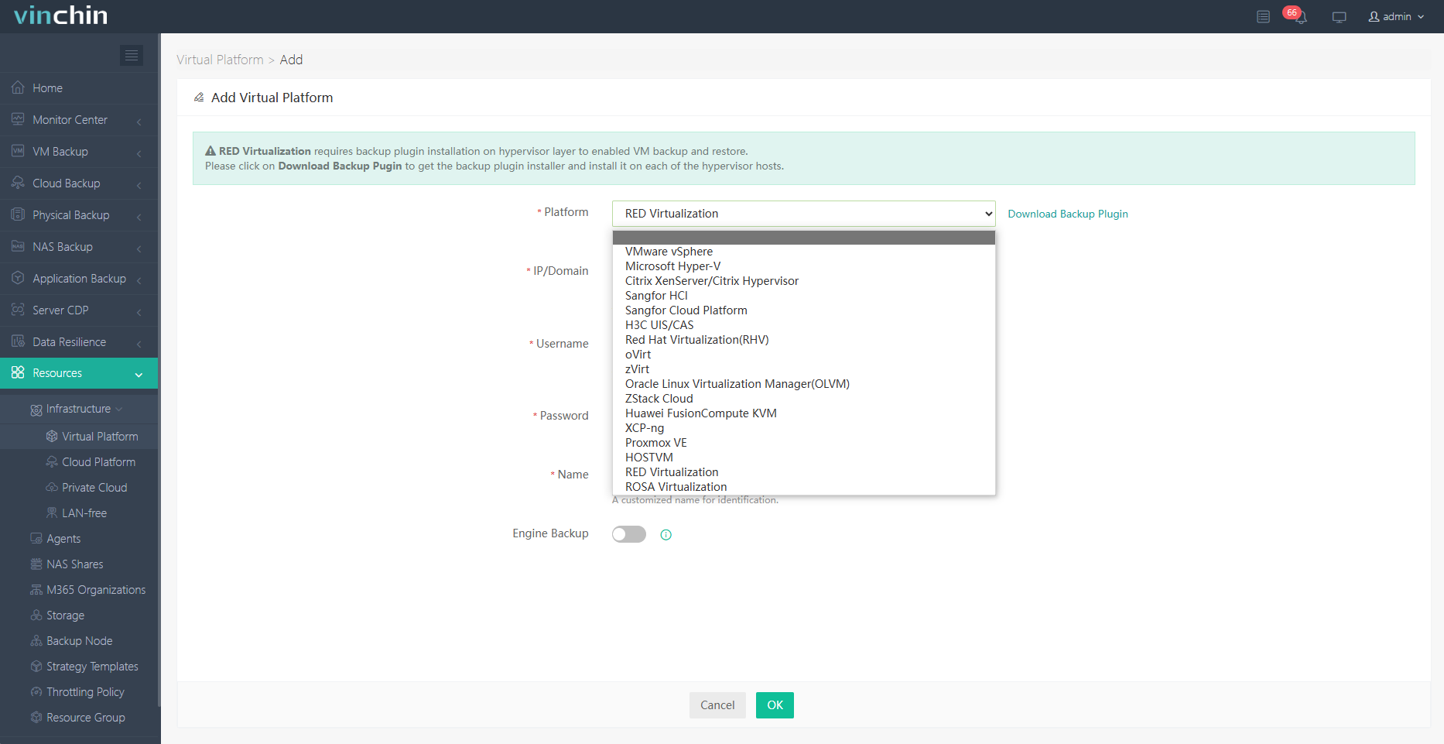
Task: Click the monitor screen icon in header
Action: [1340, 17]
